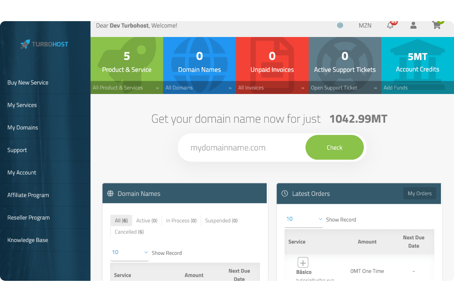Open Knowledge Base from the sidebar
Image resolution: width=454 pixels, height=302 pixels.
[x=28, y=240]
